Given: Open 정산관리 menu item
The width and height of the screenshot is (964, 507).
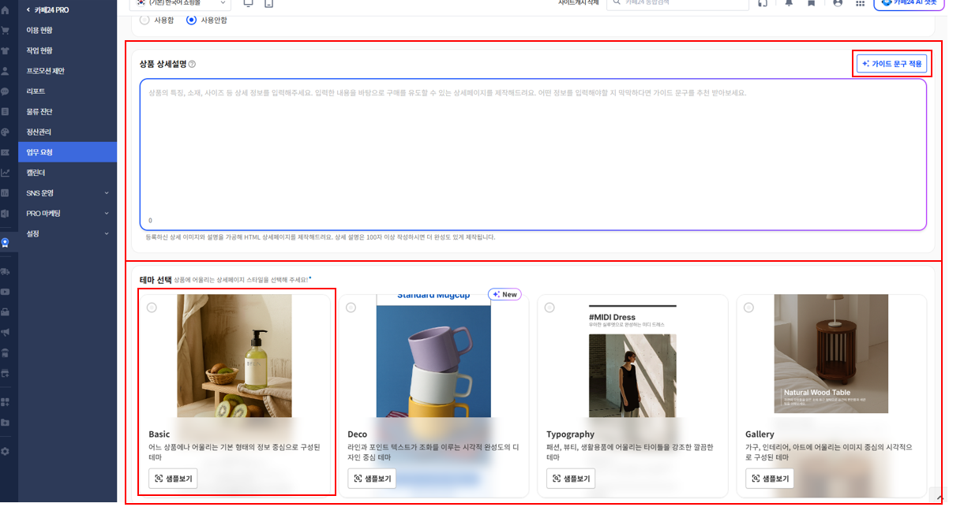Looking at the screenshot, I should [x=67, y=132].
